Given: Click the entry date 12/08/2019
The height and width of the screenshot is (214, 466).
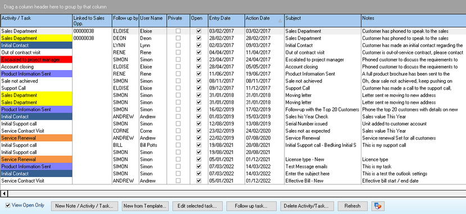Looking at the screenshot, I should pos(227,124).
